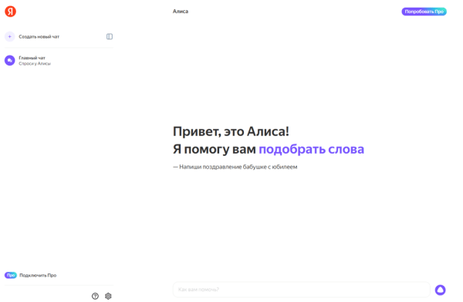Click the Попробовать Про button
The image size is (463, 302).
click(x=424, y=12)
